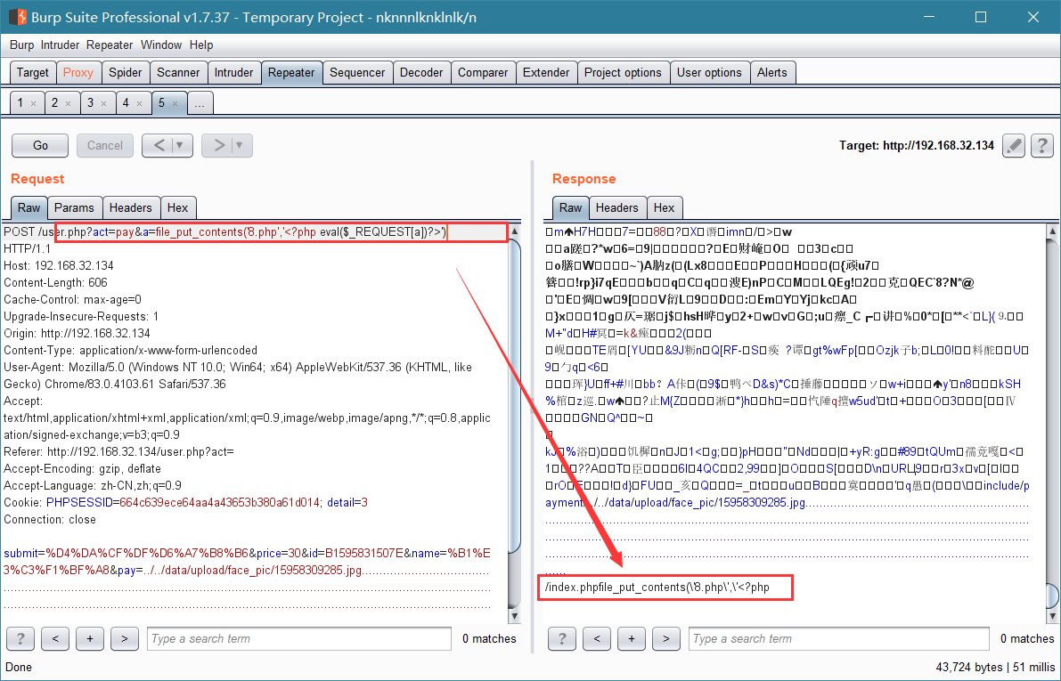Image resolution: width=1061 pixels, height=681 pixels.
Task: Click the request pane scroll down arrow
Action: 514,615
